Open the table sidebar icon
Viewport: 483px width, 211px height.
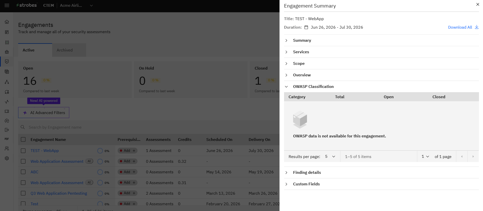[x=7, y=72]
